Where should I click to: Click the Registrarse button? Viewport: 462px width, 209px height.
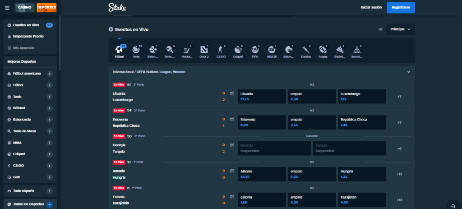(401, 7)
